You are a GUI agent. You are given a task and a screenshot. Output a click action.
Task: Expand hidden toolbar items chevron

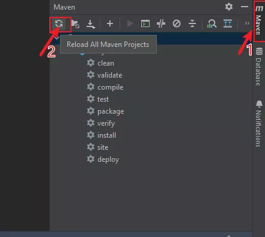point(247,23)
